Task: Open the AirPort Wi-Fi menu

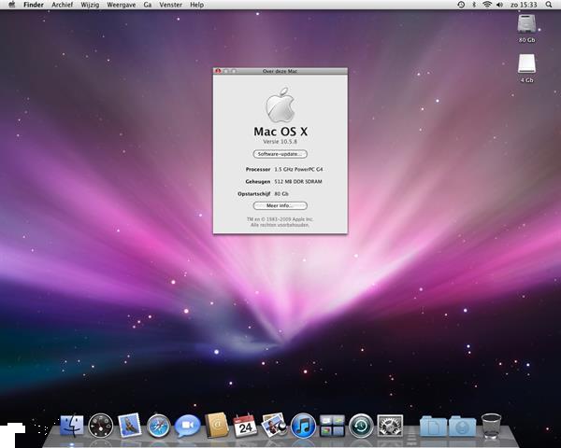Action: click(486, 5)
